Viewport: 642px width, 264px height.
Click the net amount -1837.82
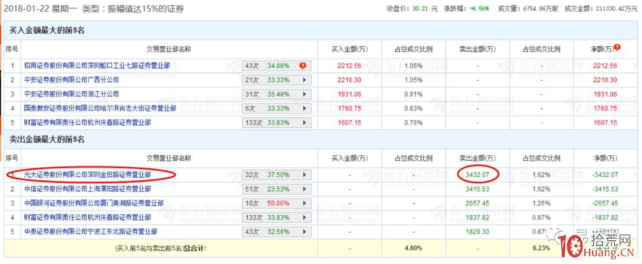click(x=605, y=217)
